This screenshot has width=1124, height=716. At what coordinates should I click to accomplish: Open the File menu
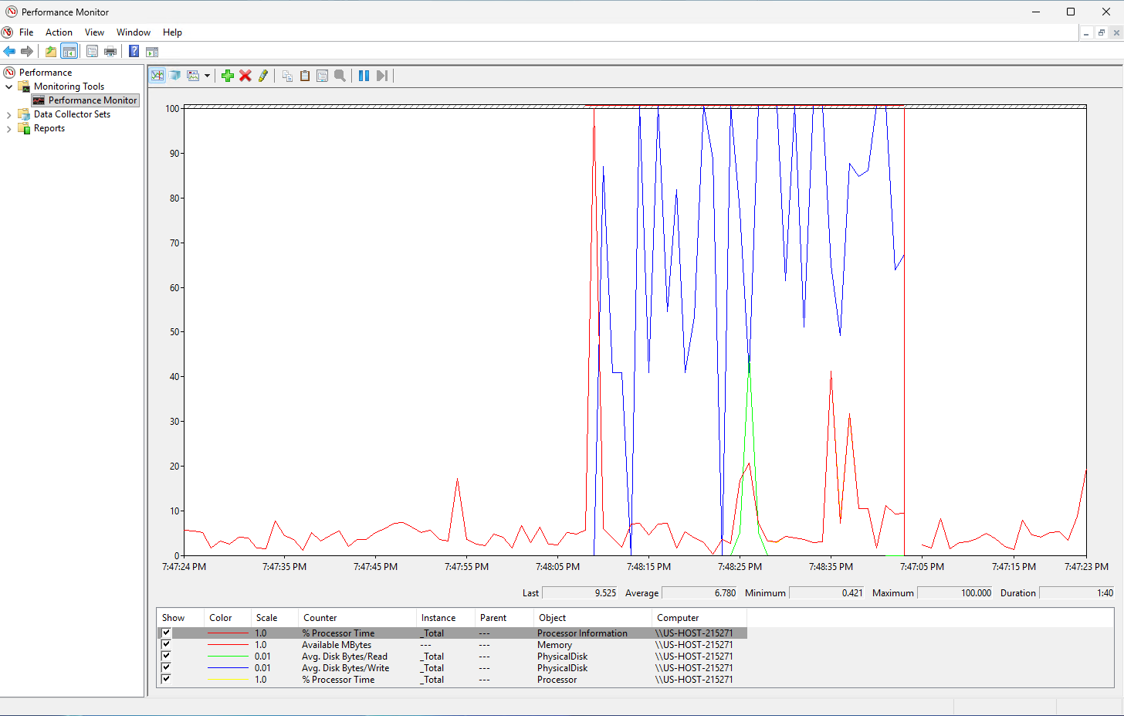tap(26, 32)
